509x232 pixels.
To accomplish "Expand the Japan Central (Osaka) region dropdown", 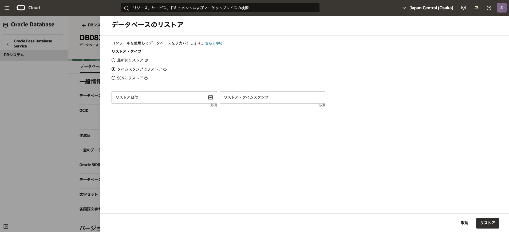I will [428, 8].
